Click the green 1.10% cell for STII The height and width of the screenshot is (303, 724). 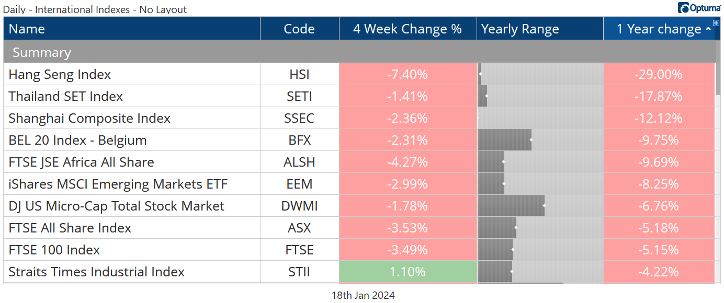coord(408,272)
